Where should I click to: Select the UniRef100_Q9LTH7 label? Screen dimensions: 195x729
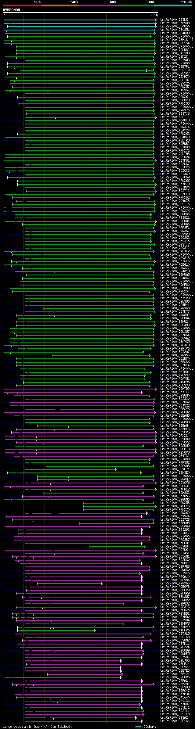tap(175, 80)
